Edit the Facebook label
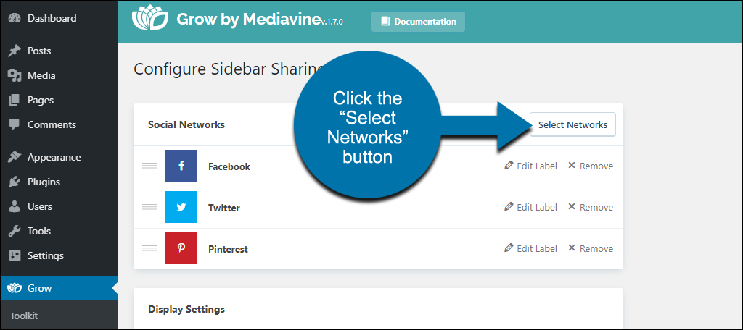743x330 pixels. click(530, 166)
